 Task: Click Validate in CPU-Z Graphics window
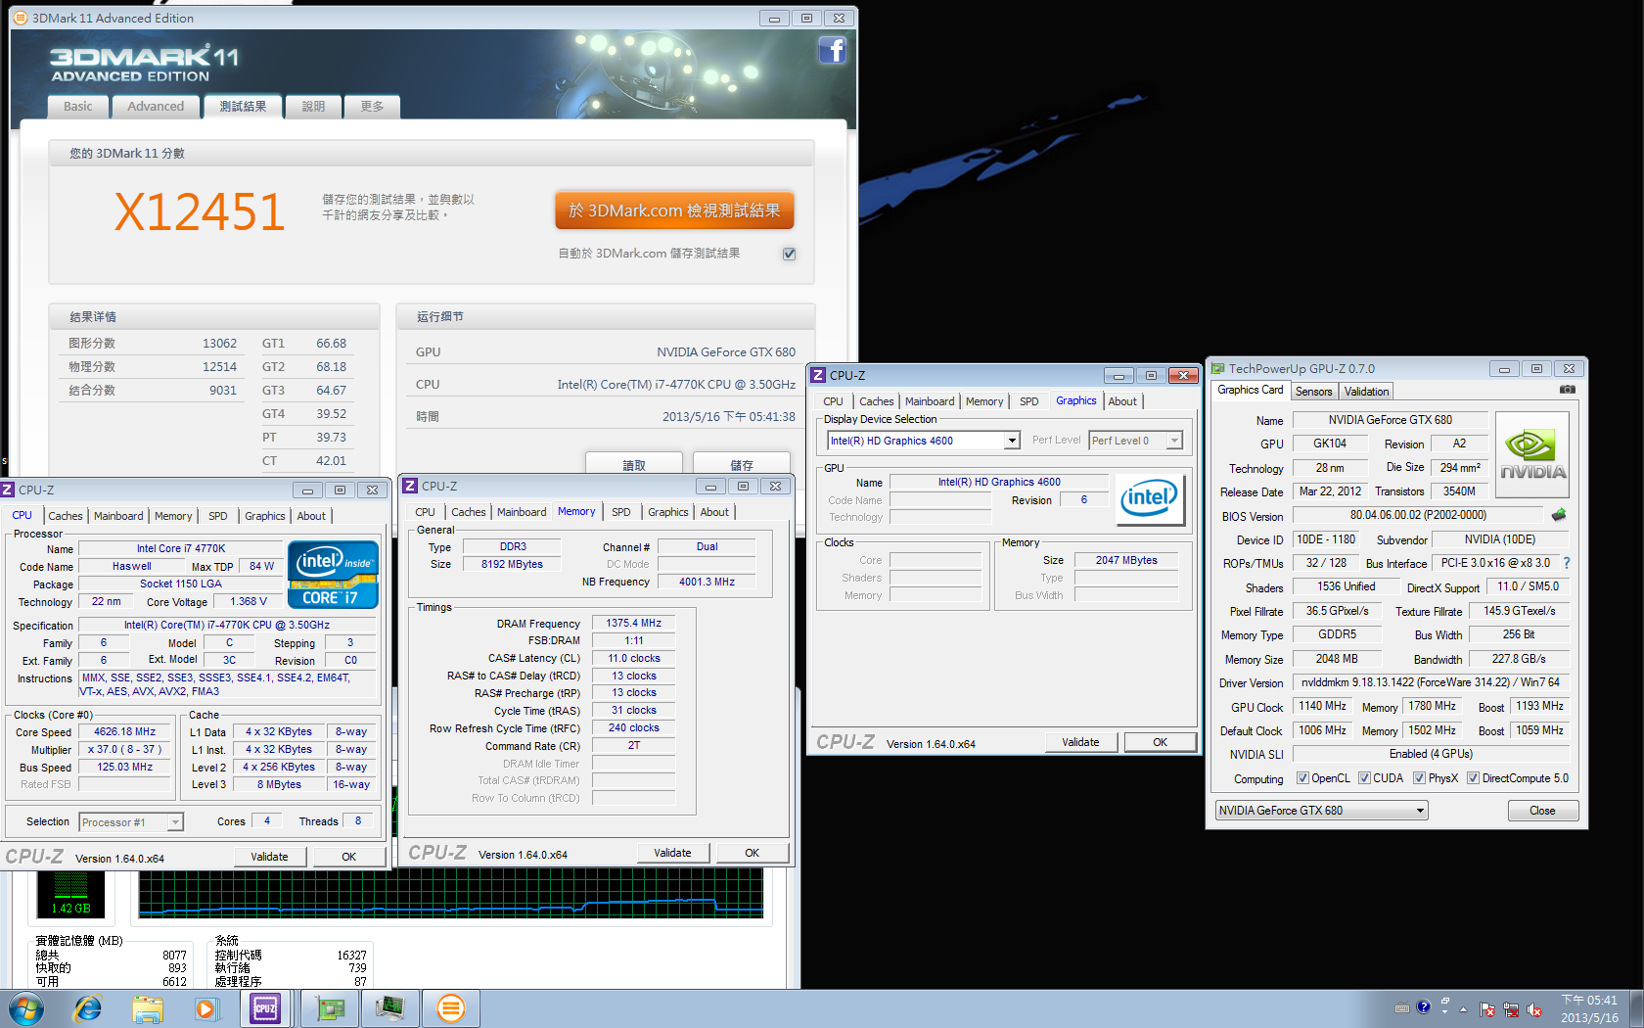coord(1080,742)
